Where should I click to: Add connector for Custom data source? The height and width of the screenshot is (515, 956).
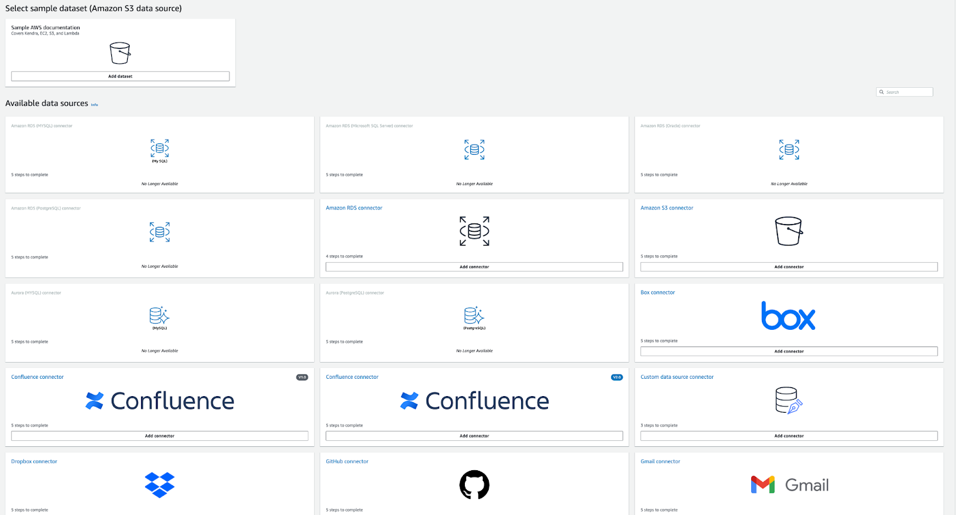(789, 436)
